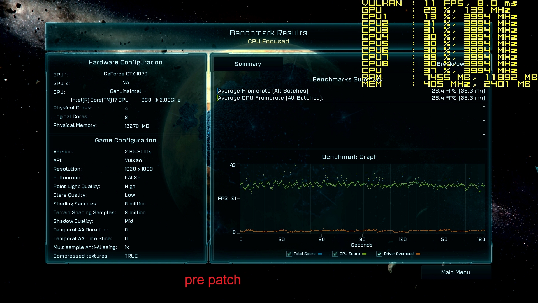Click the blue marker beside Average Framerate
The height and width of the screenshot is (303, 538).
click(x=217, y=91)
